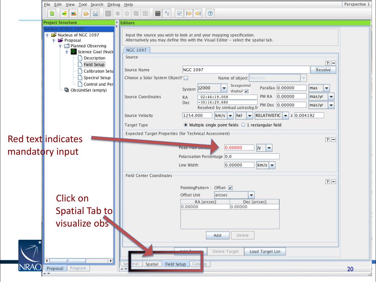Open the Edit menu

click(58, 4)
